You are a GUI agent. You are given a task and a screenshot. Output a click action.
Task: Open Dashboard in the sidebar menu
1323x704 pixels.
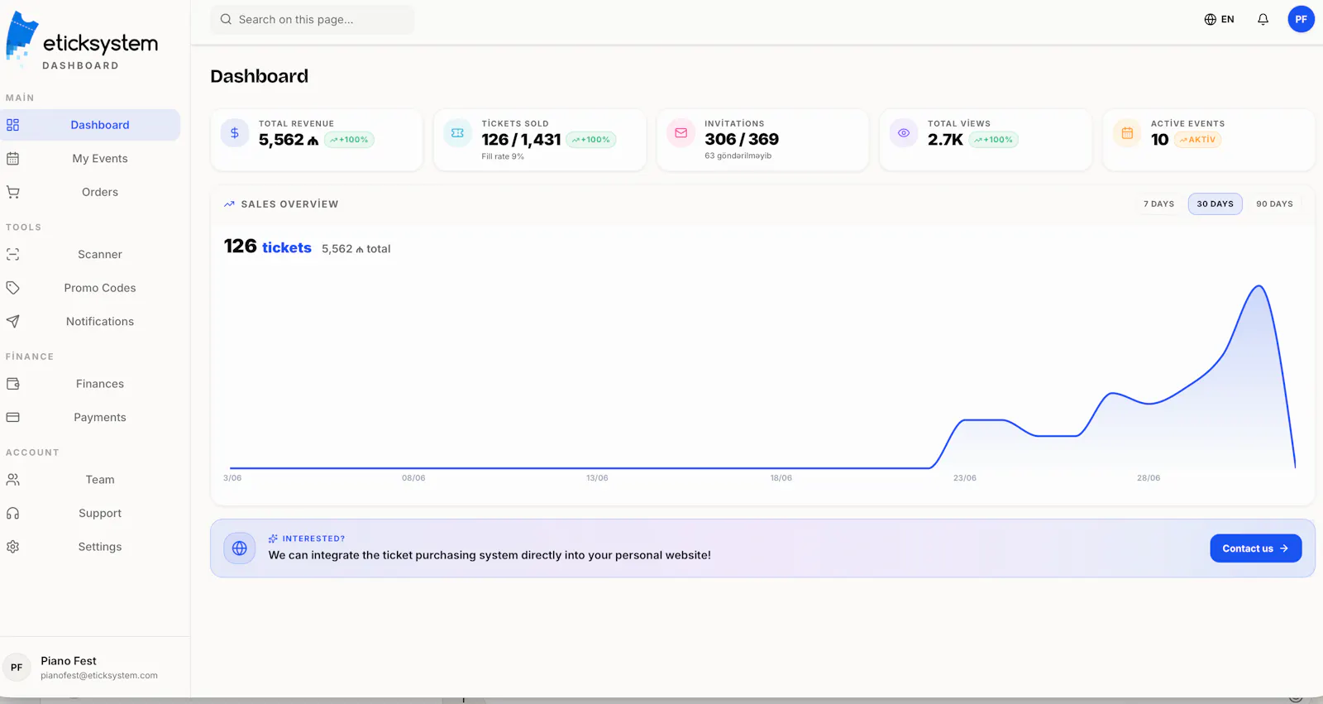coord(90,125)
